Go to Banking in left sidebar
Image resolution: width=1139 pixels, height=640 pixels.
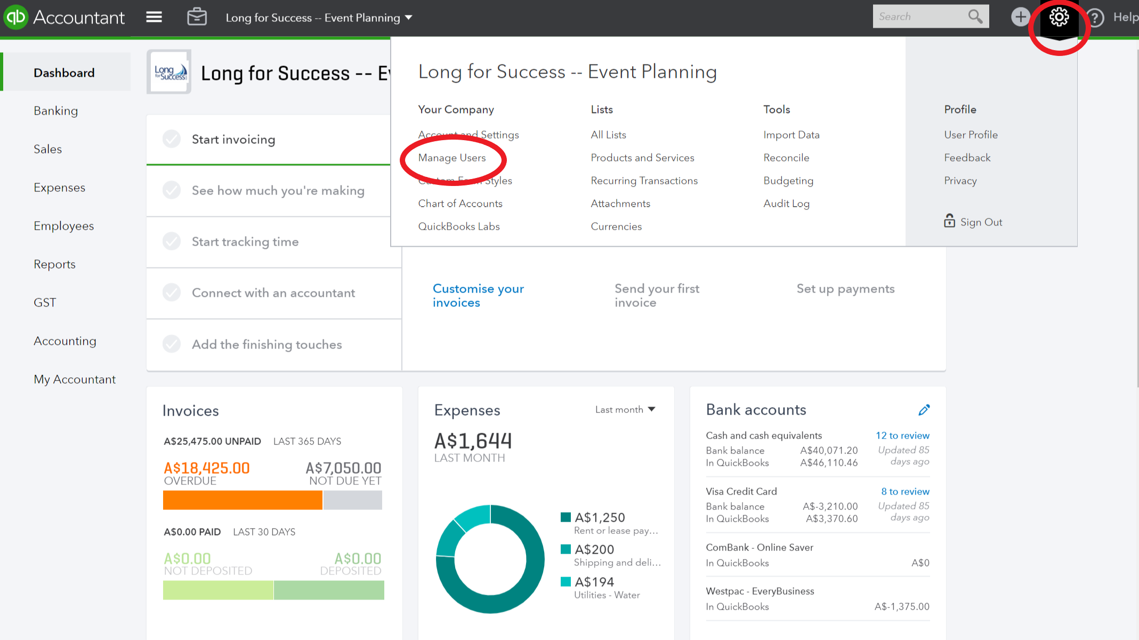(55, 111)
